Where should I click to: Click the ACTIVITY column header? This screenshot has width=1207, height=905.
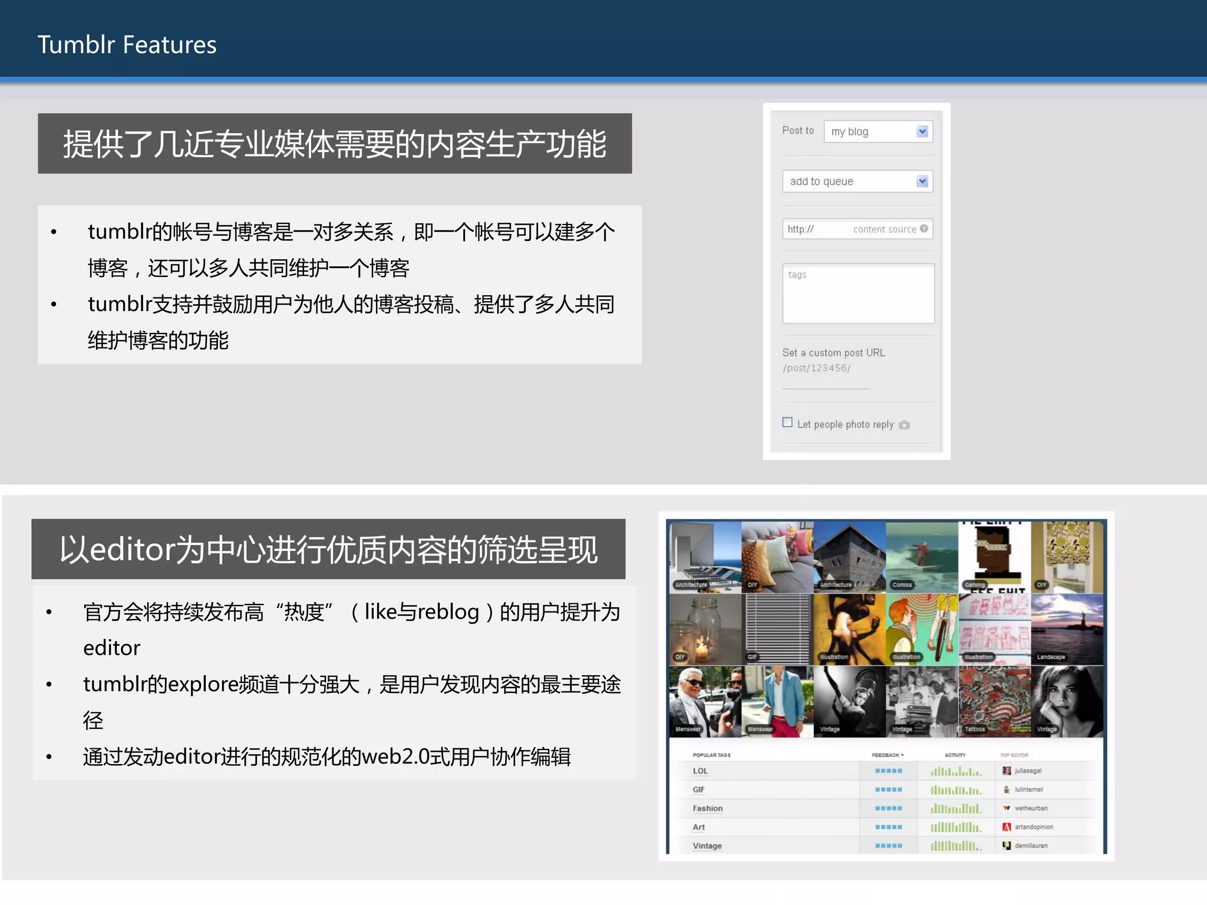pos(955,755)
